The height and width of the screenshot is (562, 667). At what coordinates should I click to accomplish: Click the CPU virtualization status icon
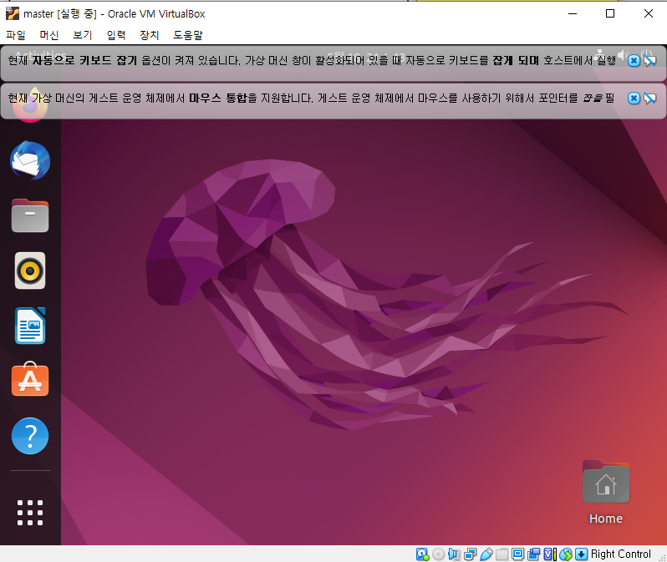pyautogui.click(x=550, y=554)
